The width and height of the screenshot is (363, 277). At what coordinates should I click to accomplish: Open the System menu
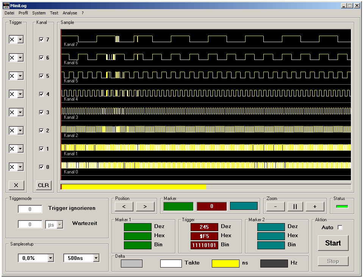pos(39,13)
